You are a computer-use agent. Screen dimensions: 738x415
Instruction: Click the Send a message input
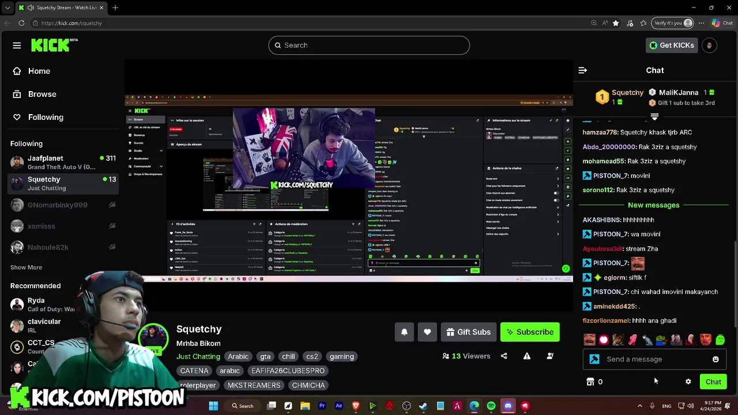(654, 359)
